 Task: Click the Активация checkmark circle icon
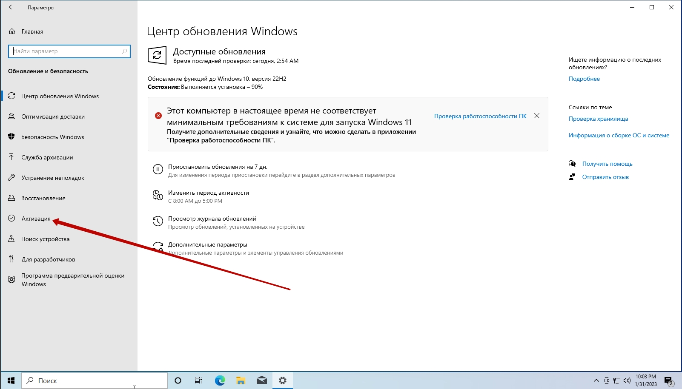[11, 219]
